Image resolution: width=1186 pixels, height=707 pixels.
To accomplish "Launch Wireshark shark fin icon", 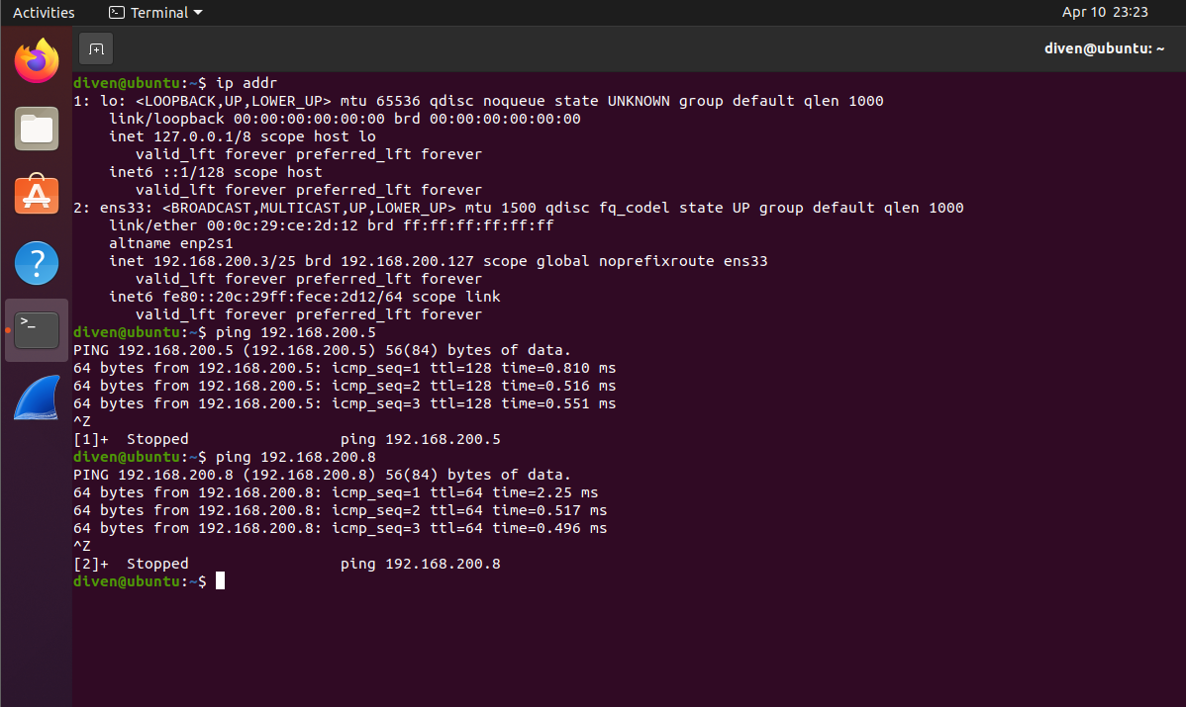I will pyautogui.click(x=37, y=398).
